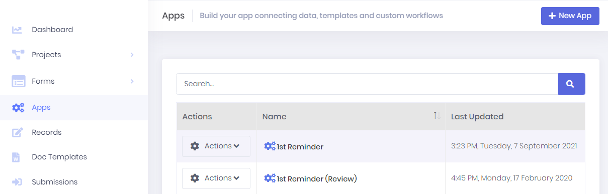The height and width of the screenshot is (194, 608).
Task: Click the Name column header
Action: click(x=351, y=116)
